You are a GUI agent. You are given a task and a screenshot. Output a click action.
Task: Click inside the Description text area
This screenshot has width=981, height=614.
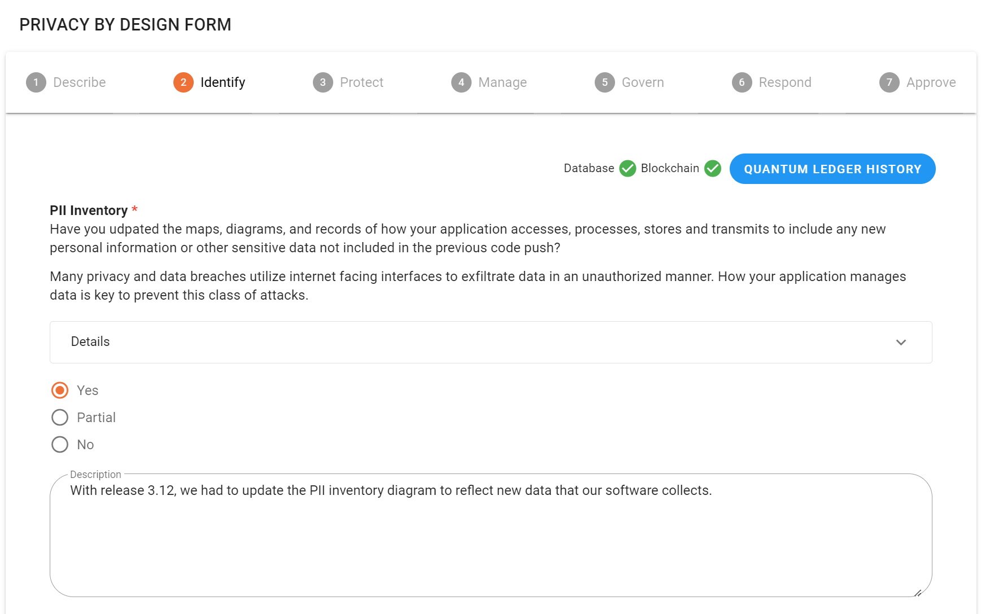point(490,542)
